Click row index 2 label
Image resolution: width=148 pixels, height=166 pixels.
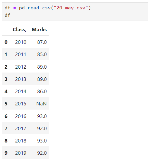(x=6, y=67)
